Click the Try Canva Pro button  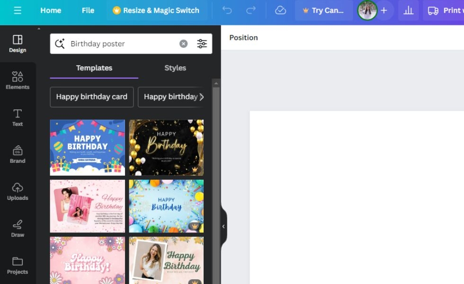point(323,10)
